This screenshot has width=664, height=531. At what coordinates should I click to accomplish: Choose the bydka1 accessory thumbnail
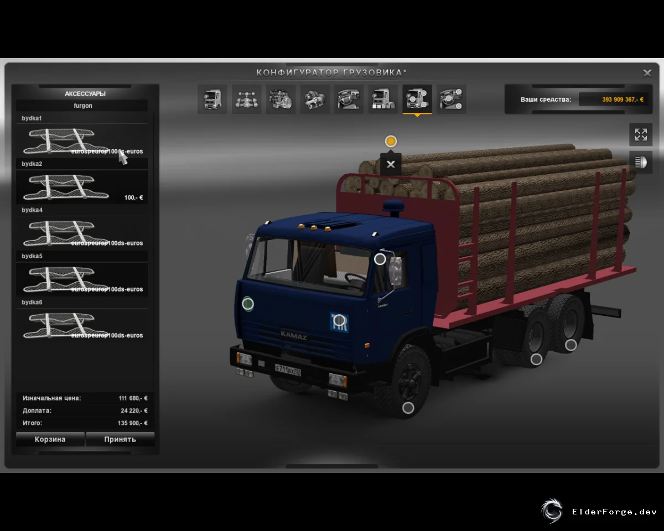tap(82, 140)
